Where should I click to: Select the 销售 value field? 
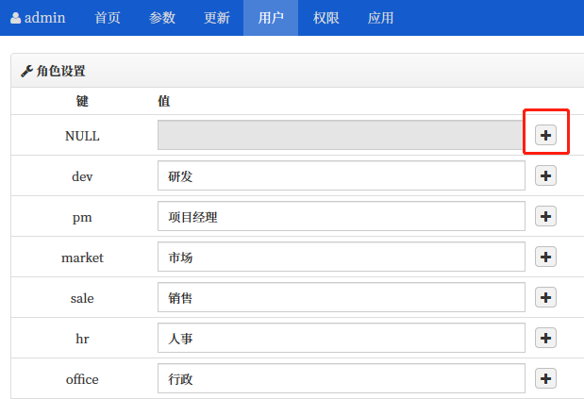tap(341, 298)
